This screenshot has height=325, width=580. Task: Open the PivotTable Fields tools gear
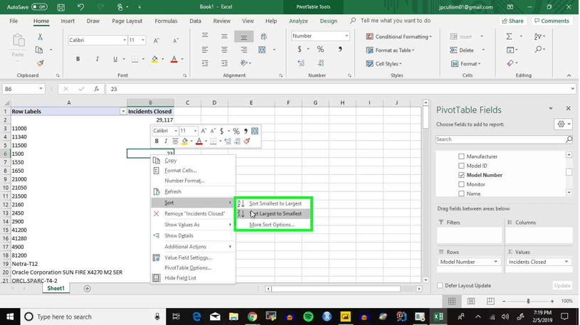pos(563,124)
